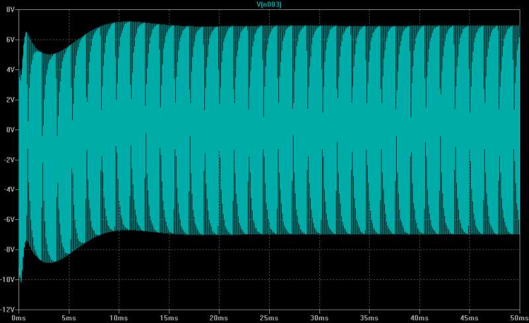The height and width of the screenshot is (323, 529).
Task: Select the -4V vertical axis label
Action: click(x=9, y=189)
